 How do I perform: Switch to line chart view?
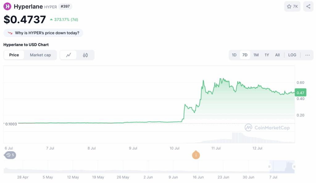69,55
